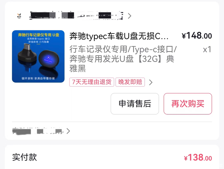Open the 晚发即赔 service tag

point(130,82)
